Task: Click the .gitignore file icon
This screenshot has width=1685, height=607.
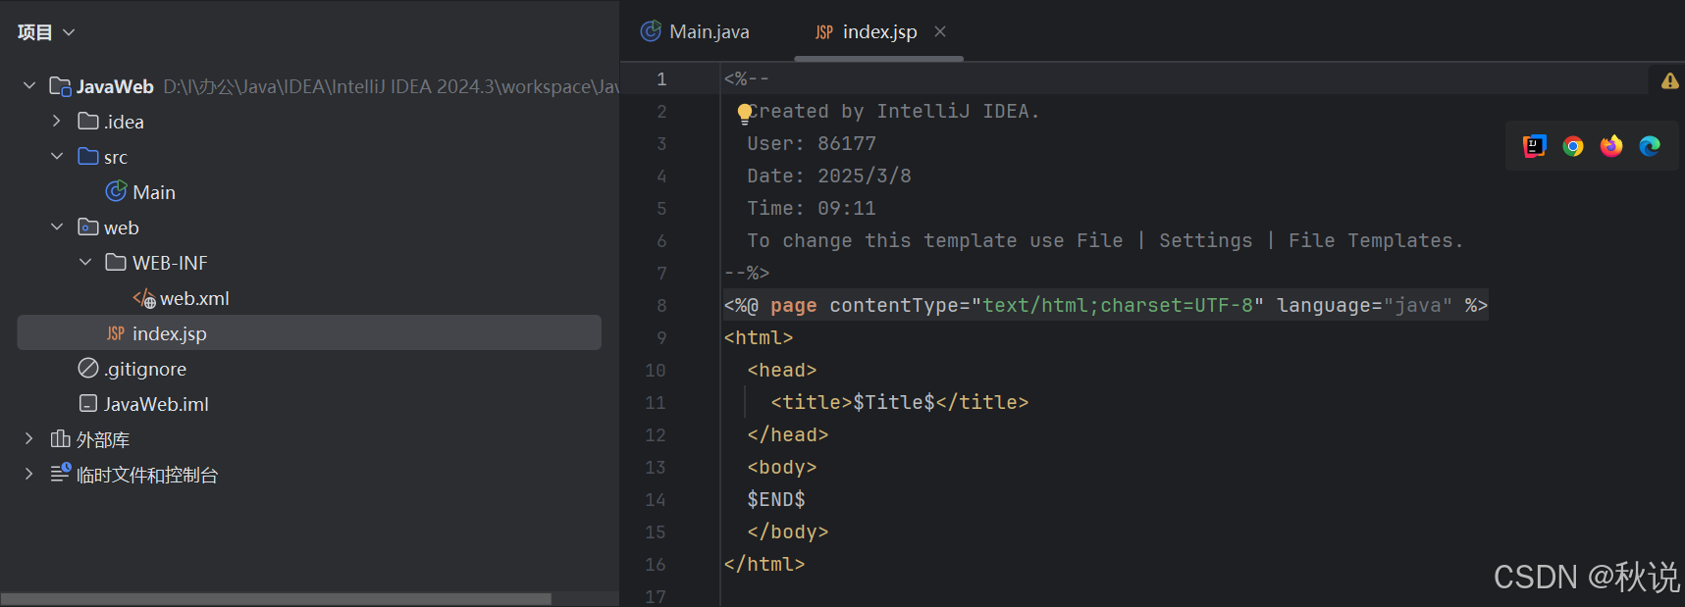Action: 88,368
